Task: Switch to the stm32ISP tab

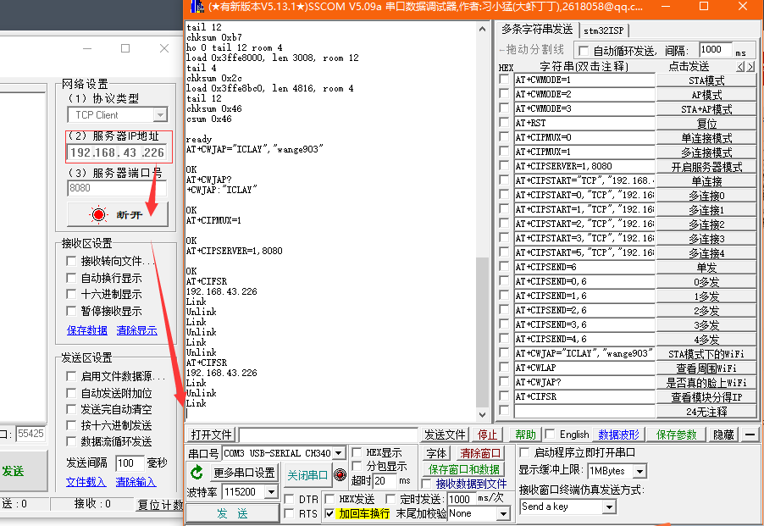Action: [x=603, y=30]
